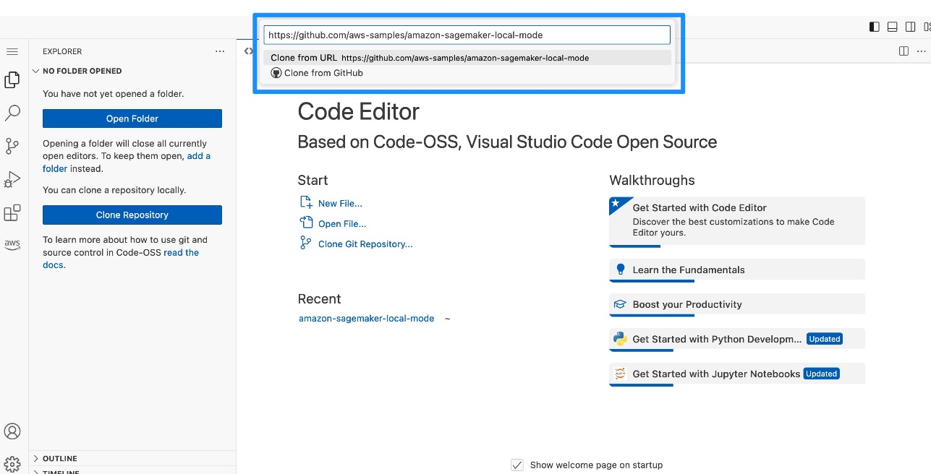931x474 pixels.
Task: Click the 'Walkthroughs' heading text
Action: 652,180
